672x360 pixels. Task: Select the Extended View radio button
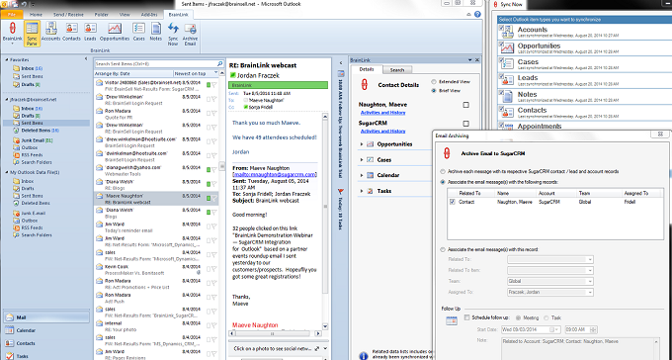pos(434,81)
